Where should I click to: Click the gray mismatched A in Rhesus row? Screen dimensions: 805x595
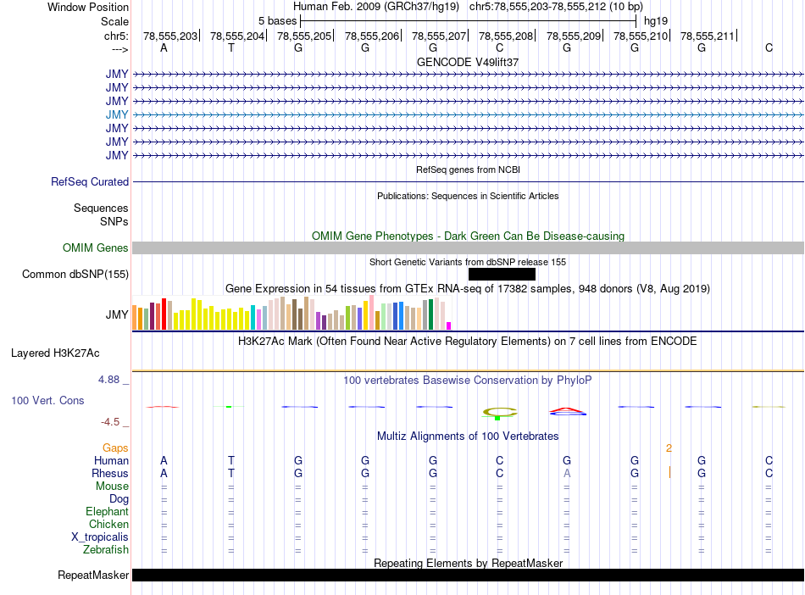tap(567, 473)
